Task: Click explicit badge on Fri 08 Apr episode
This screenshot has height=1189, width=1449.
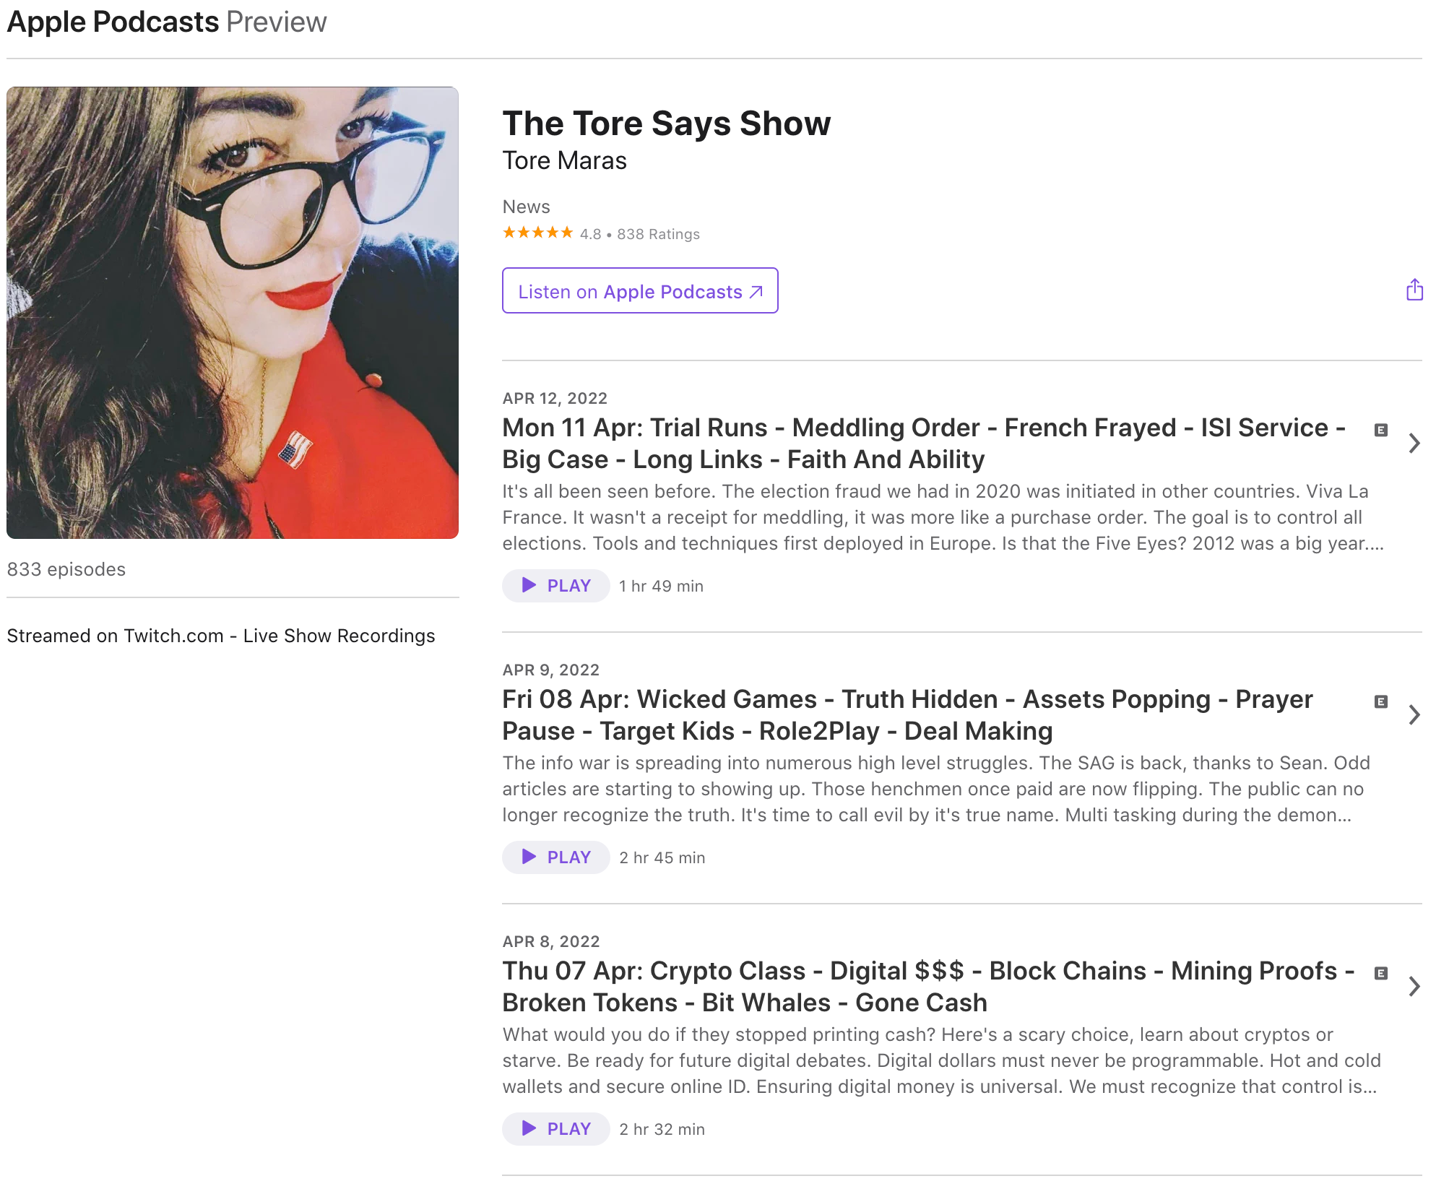Action: click(x=1380, y=702)
